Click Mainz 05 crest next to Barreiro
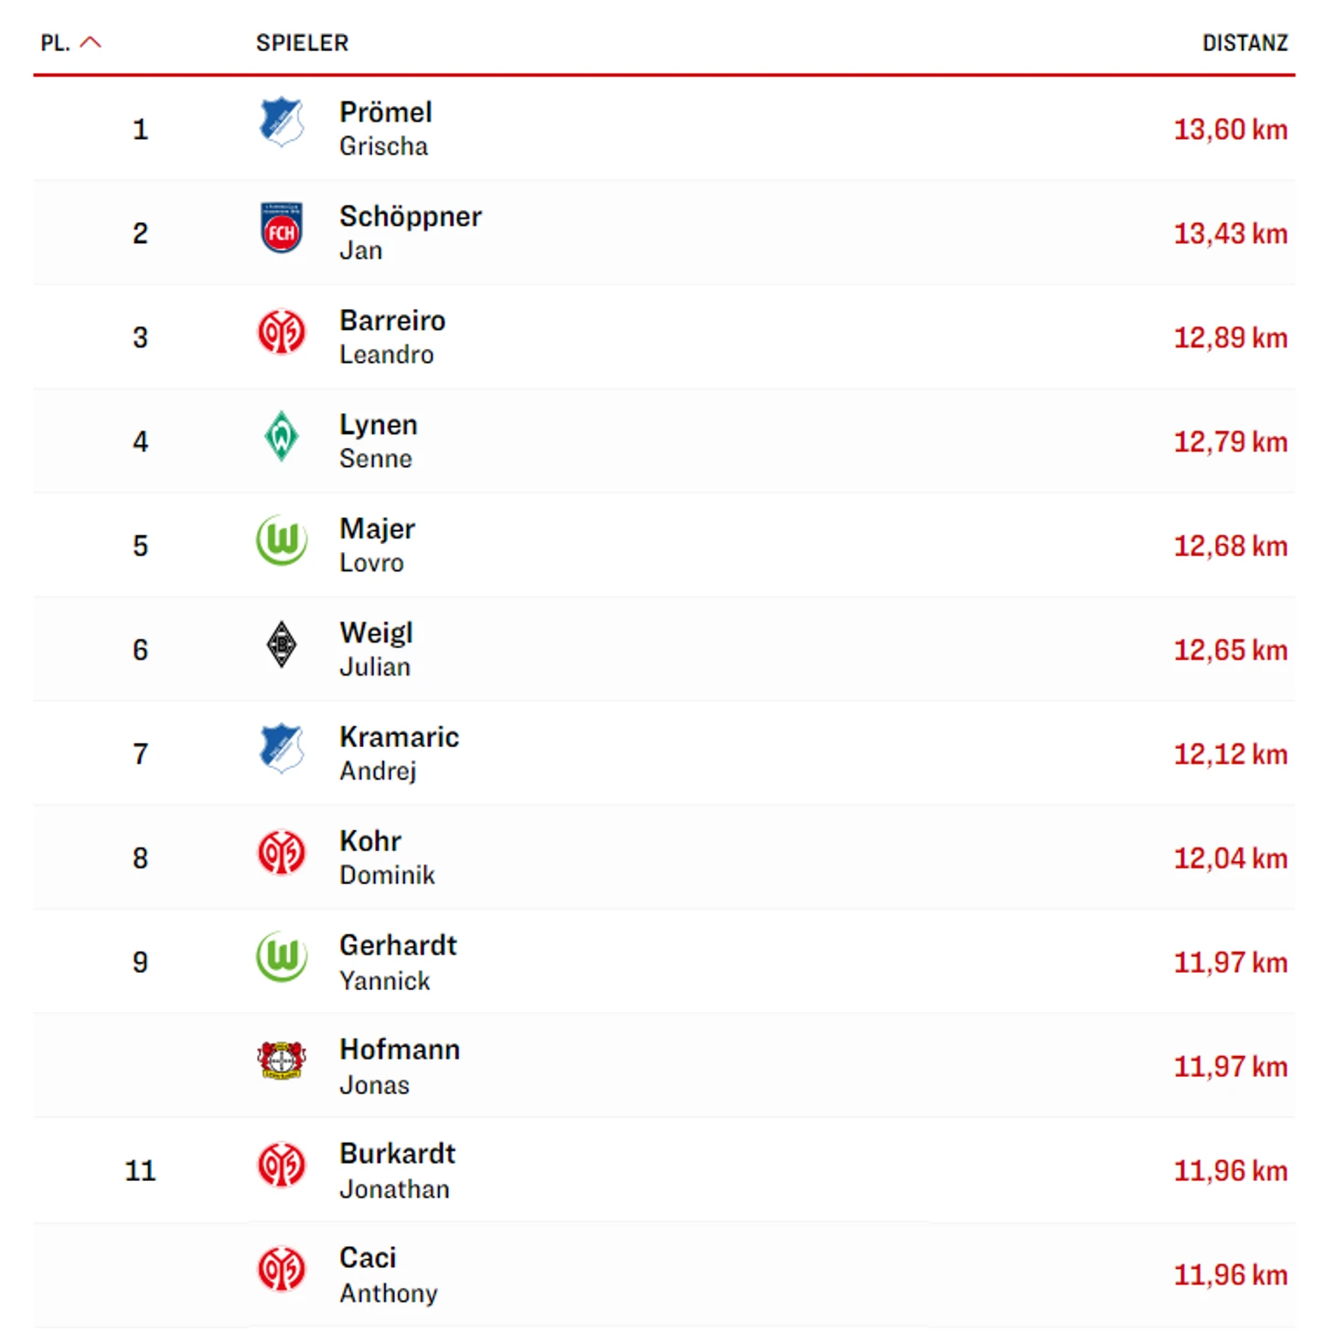Image resolution: width=1335 pixels, height=1331 pixels. coord(281,332)
